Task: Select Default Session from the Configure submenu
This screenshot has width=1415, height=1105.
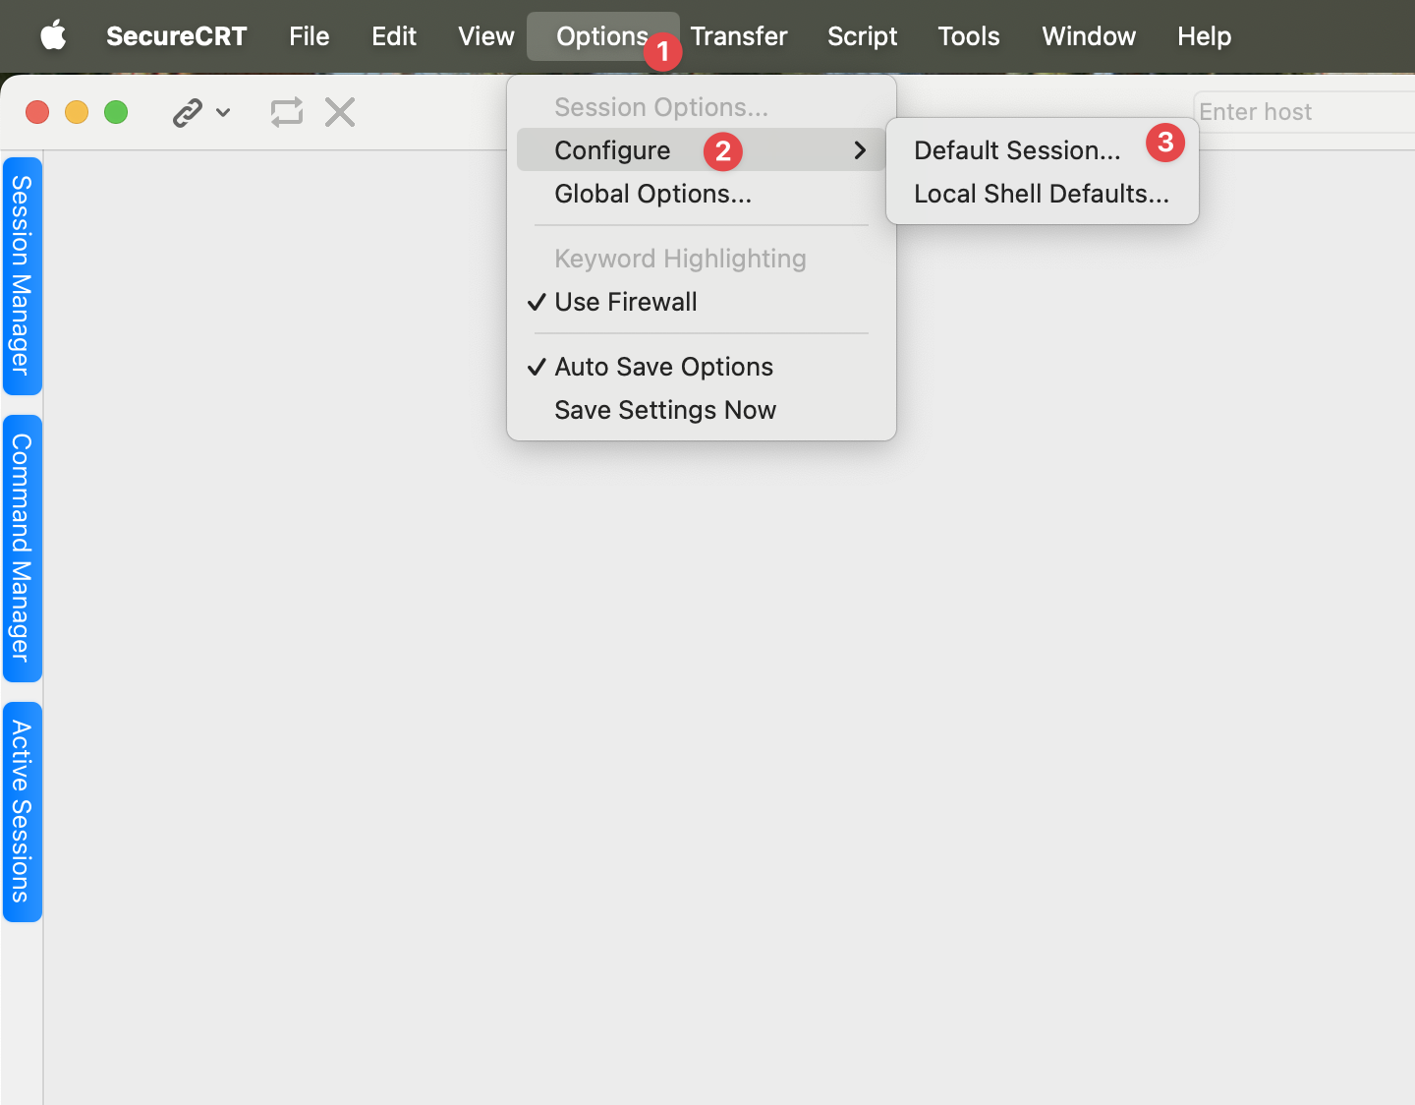Action: coord(1016,149)
